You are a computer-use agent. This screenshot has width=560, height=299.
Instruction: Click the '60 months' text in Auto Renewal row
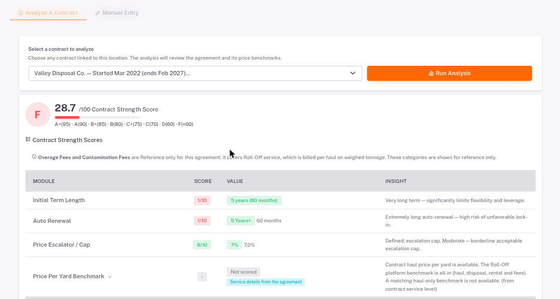pyautogui.click(x=269, y=221)
